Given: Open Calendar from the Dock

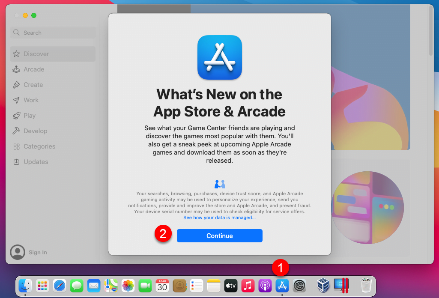Looking at the screenshot, I should pyautogui.click(x=162, y=286).
